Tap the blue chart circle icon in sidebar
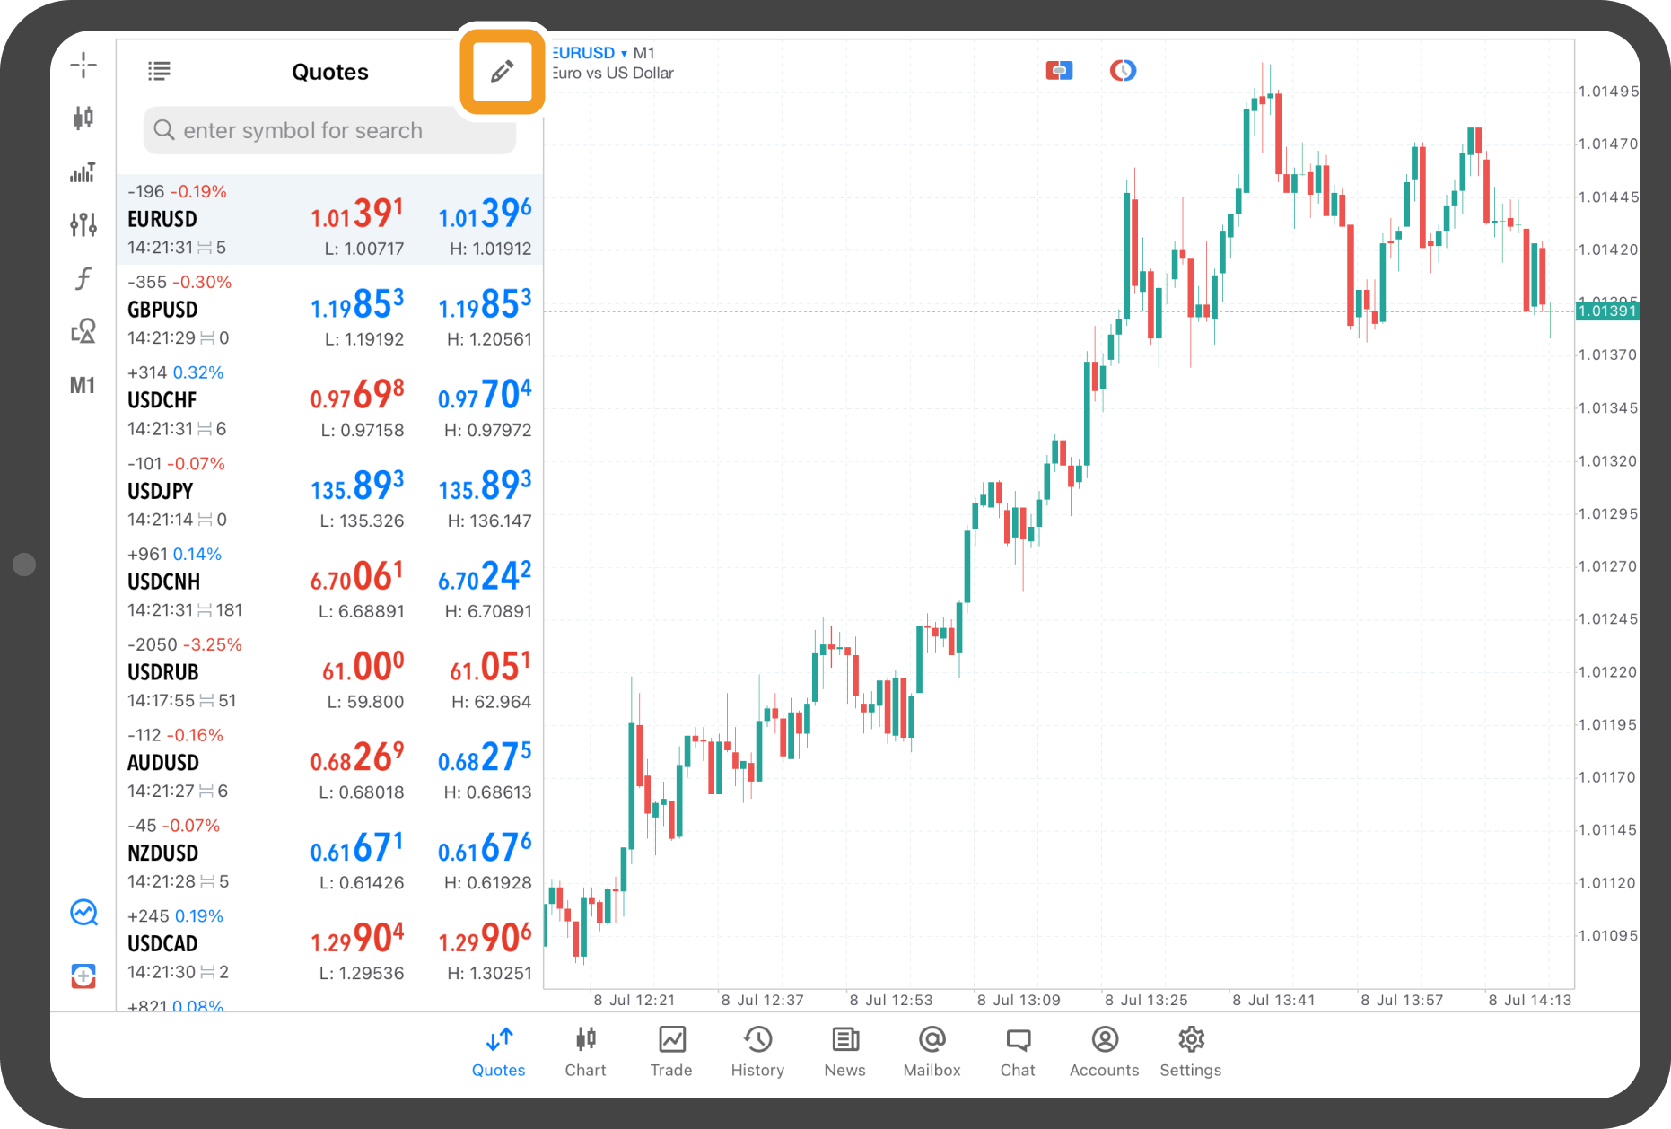The height and width of the screenshot is (1129, 1671). point(83,913)
